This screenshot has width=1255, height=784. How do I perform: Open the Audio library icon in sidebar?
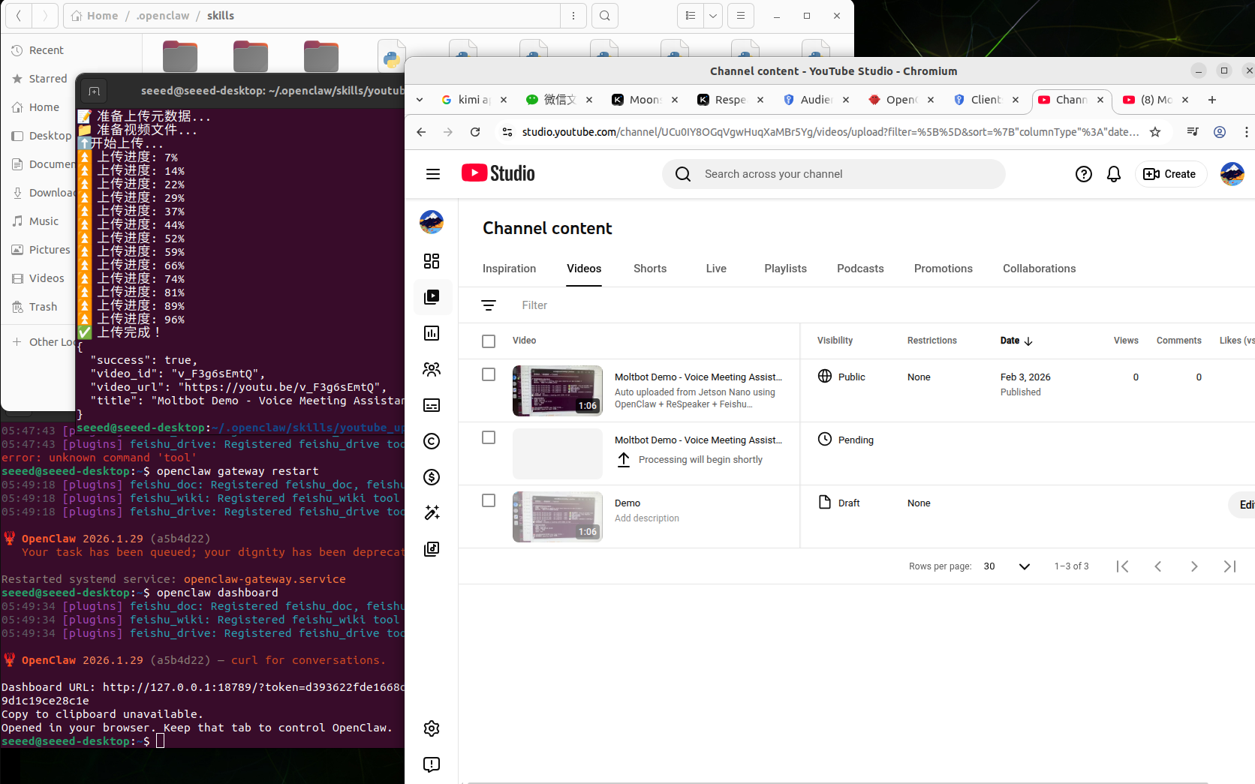tap(432, 549)
